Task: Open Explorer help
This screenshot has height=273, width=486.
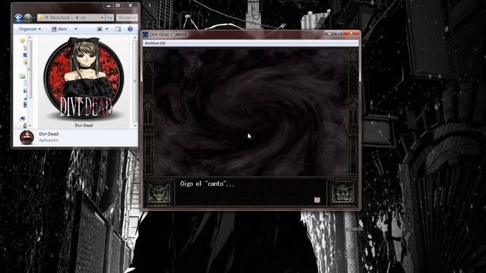Action: coord(130,29)
